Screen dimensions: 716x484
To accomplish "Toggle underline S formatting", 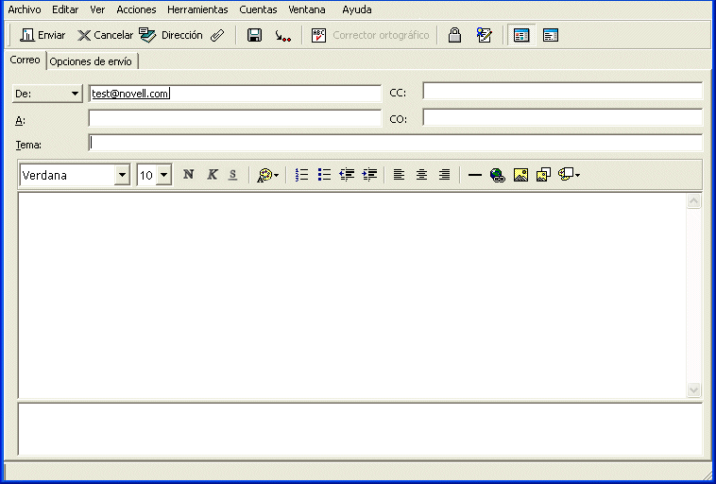I will pyautogui.click(x=233, y=175).
